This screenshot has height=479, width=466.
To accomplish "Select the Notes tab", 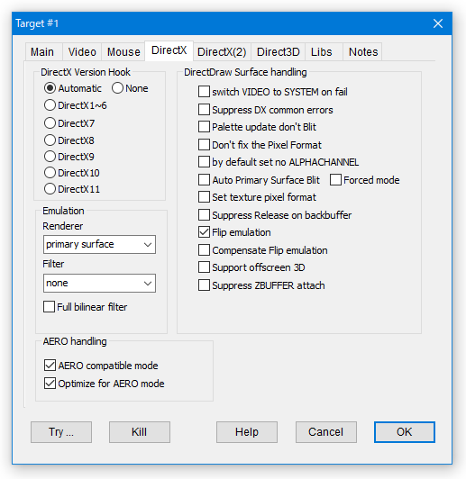I will 363,52.
